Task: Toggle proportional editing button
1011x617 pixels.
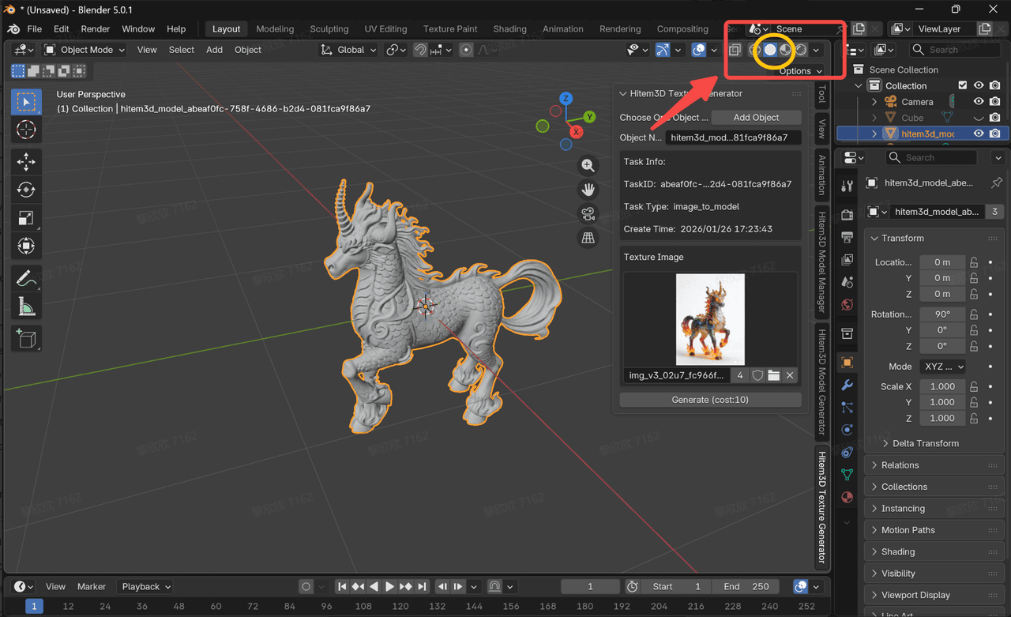Action: coord(466,50)
